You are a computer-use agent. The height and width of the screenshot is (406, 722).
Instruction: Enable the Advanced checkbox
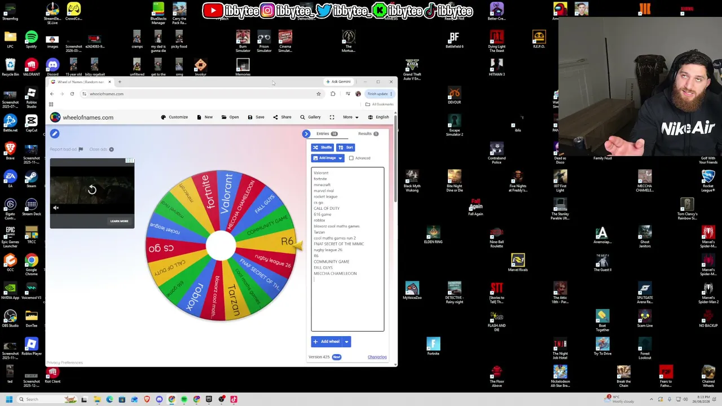tap(351, 158)
